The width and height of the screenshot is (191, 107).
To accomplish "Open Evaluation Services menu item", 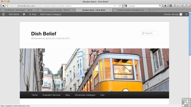I will [x=51, y=95].
